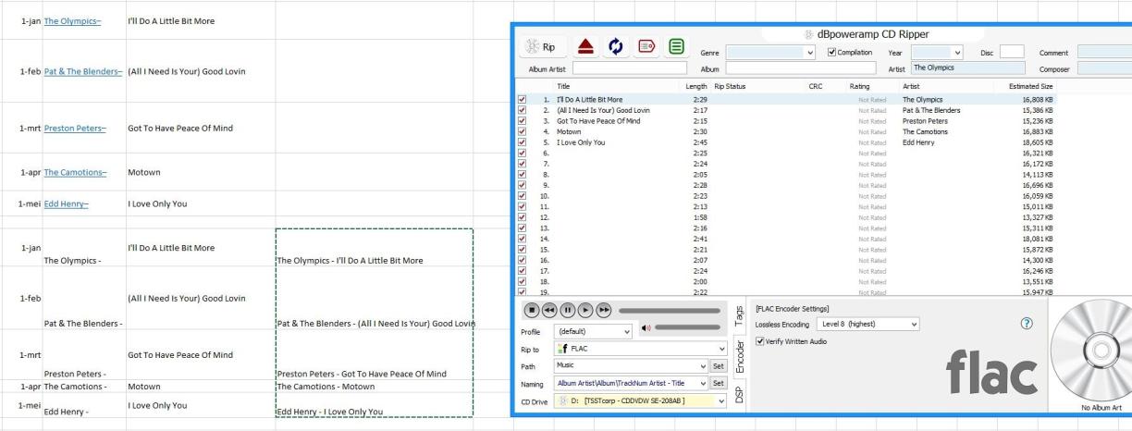This screenshot has height=431, width=1132.
Task: Uncheck track 3 Got To Have Peace Of Mind
Action: [523, 120]
